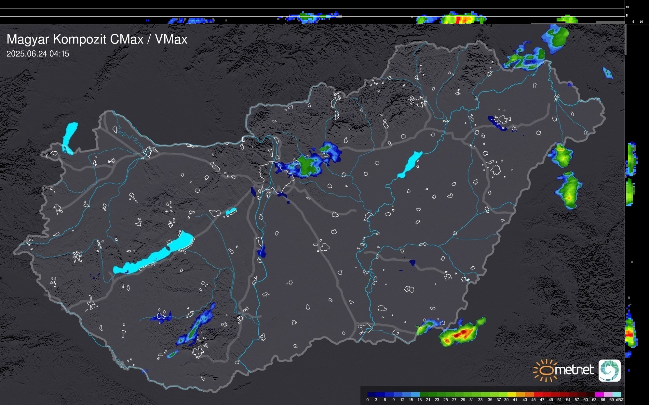Click the Lake Tisza cyan shape

pos(410,165)
